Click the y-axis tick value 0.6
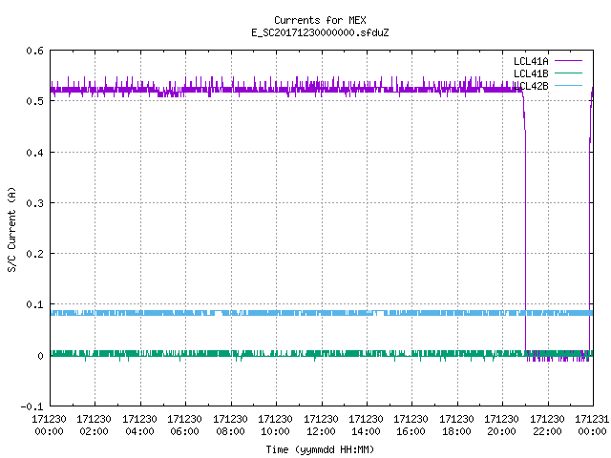The image size is (611, 458). click(x=34, y=51)
